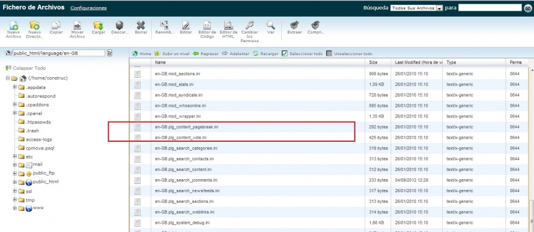Collapse the /home/construc root node
This screenshot has width=534, height=232.
8,78
